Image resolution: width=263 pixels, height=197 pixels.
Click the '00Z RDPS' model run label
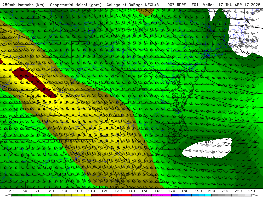point(177,5)
